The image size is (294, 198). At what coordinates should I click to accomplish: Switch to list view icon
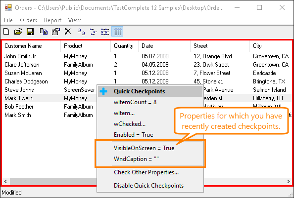[x=105, y=32]
